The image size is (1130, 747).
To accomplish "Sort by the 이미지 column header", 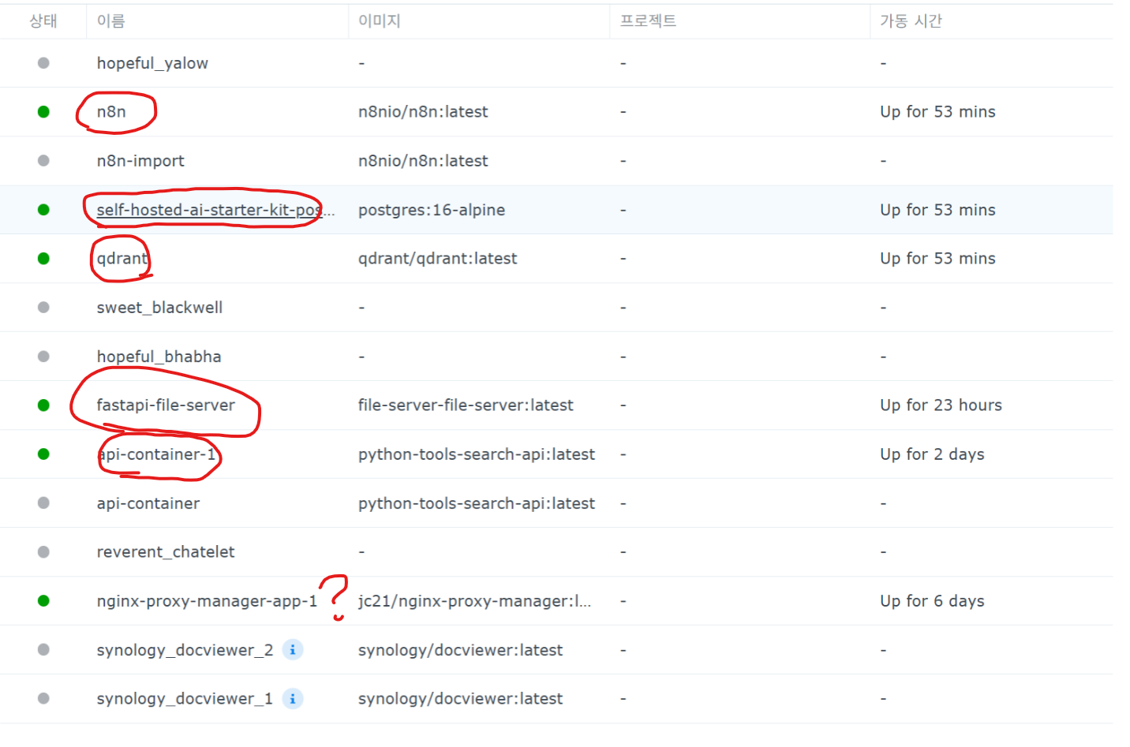I will tap(380, 21).
